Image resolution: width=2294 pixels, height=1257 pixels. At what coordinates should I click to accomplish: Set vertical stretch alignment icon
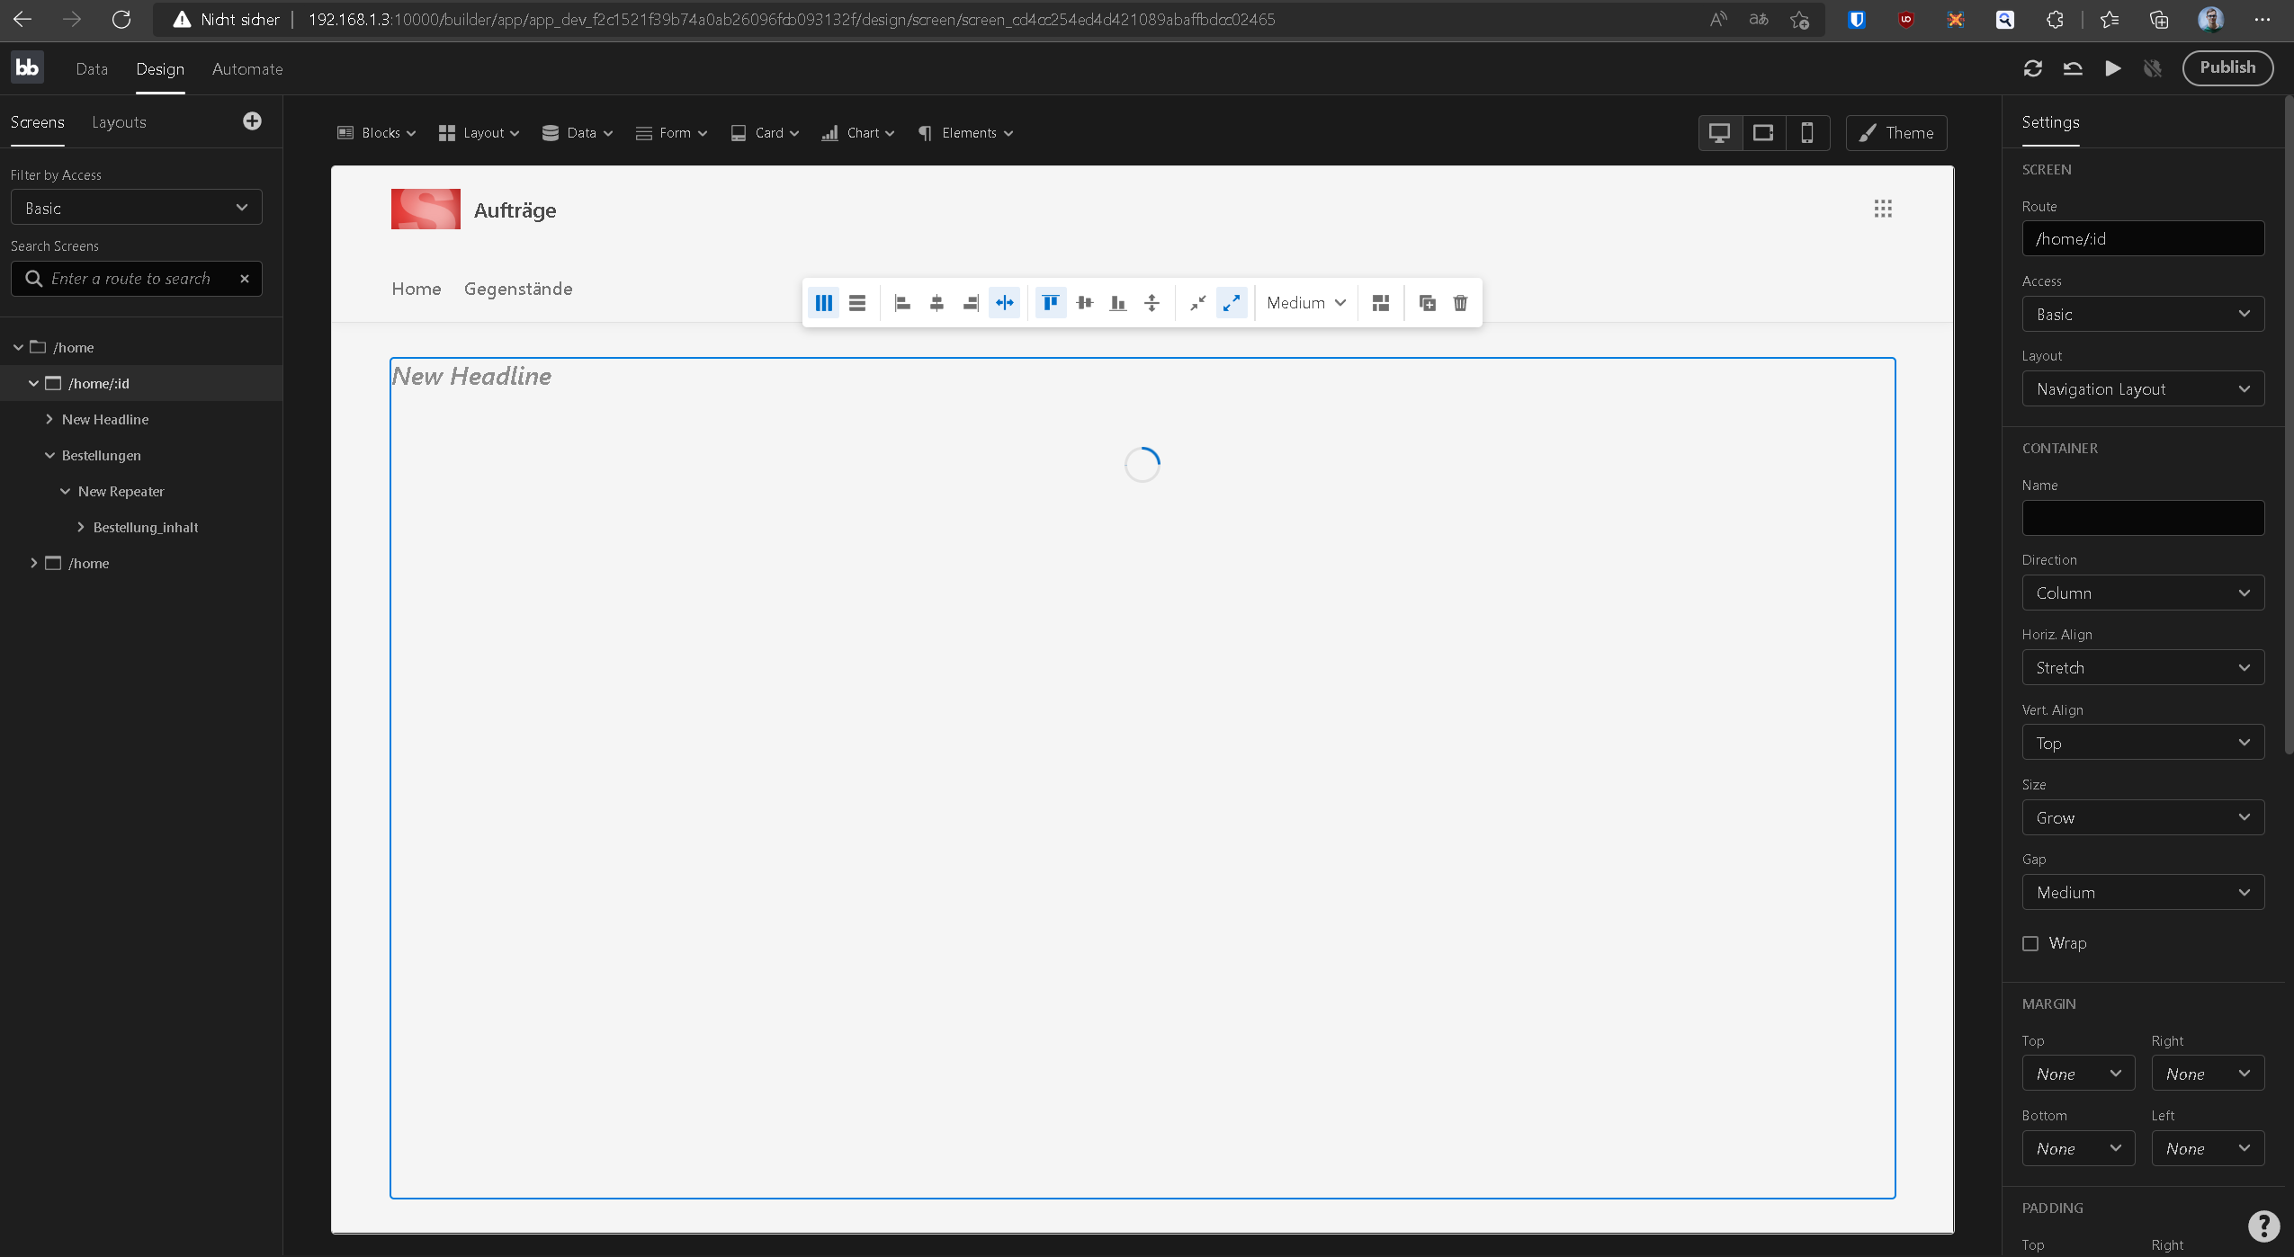(x=1152, y=303)
